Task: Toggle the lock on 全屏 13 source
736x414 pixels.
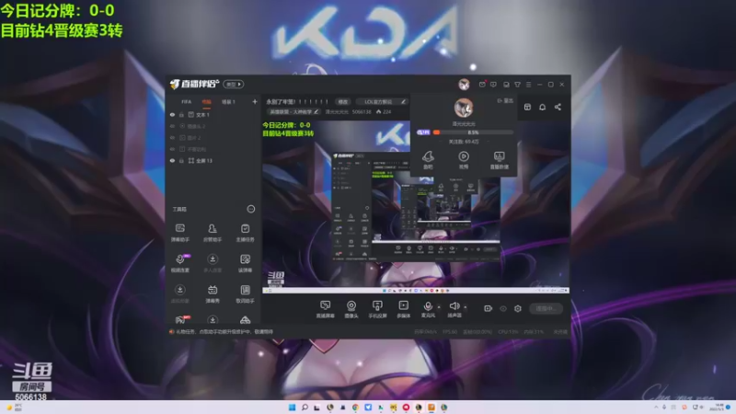Action: [181, 160]
